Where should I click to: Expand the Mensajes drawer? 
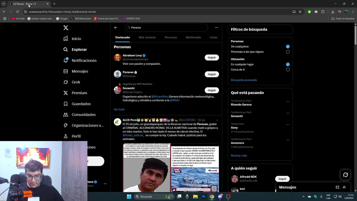pyautogui.click(x=344, y=187)
